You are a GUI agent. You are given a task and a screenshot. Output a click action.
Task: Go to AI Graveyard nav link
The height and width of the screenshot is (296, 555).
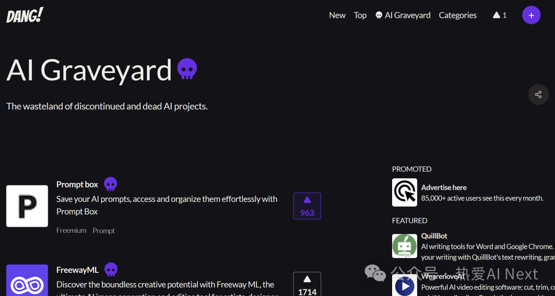[403, 15]
